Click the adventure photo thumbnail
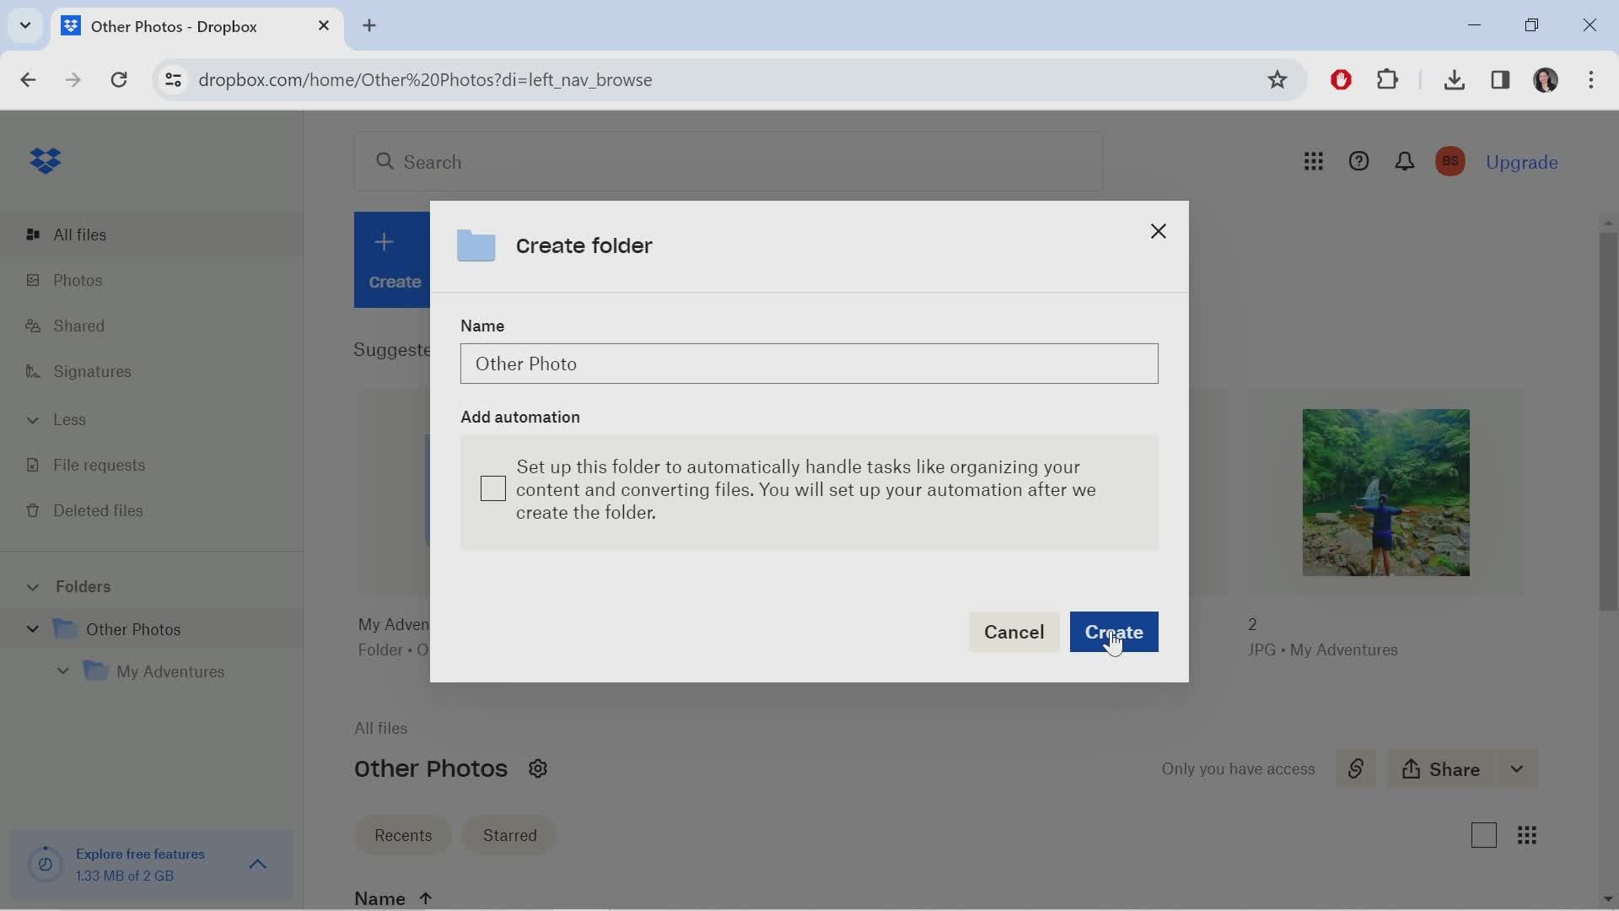Image resolution: width=1619 pixels, height=911 pixels. point(1385,492)
